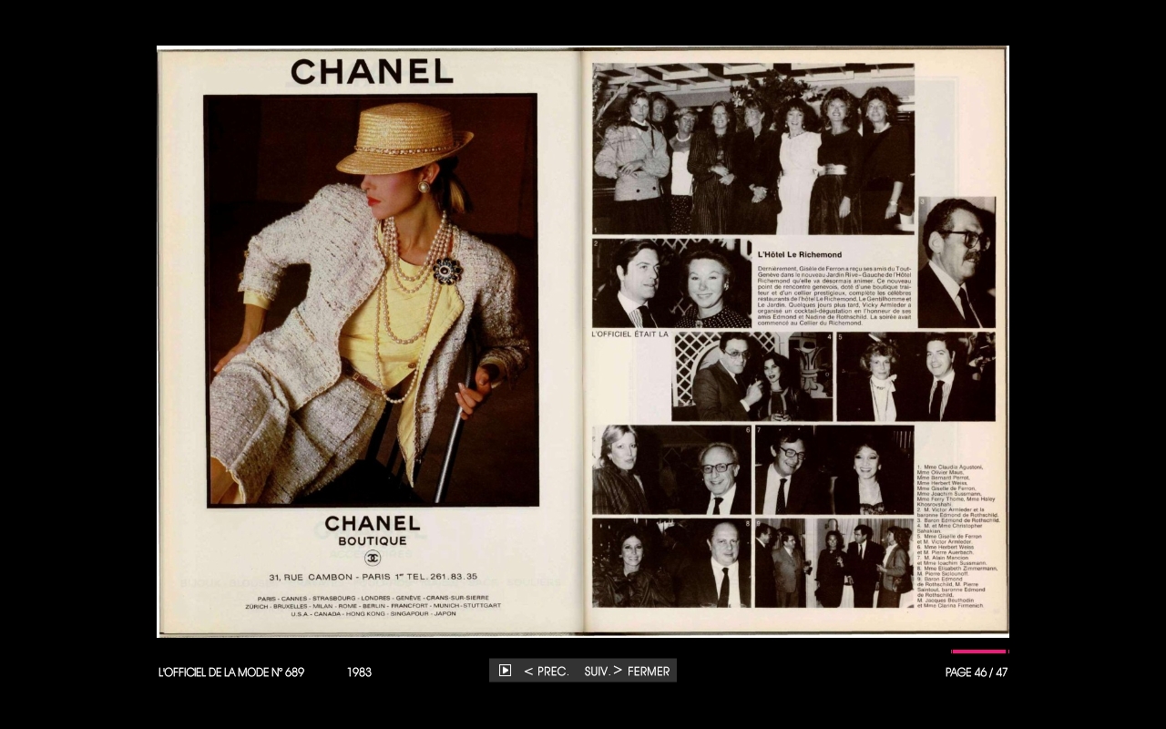Go to previous page with PREC.

coord(547,672)
